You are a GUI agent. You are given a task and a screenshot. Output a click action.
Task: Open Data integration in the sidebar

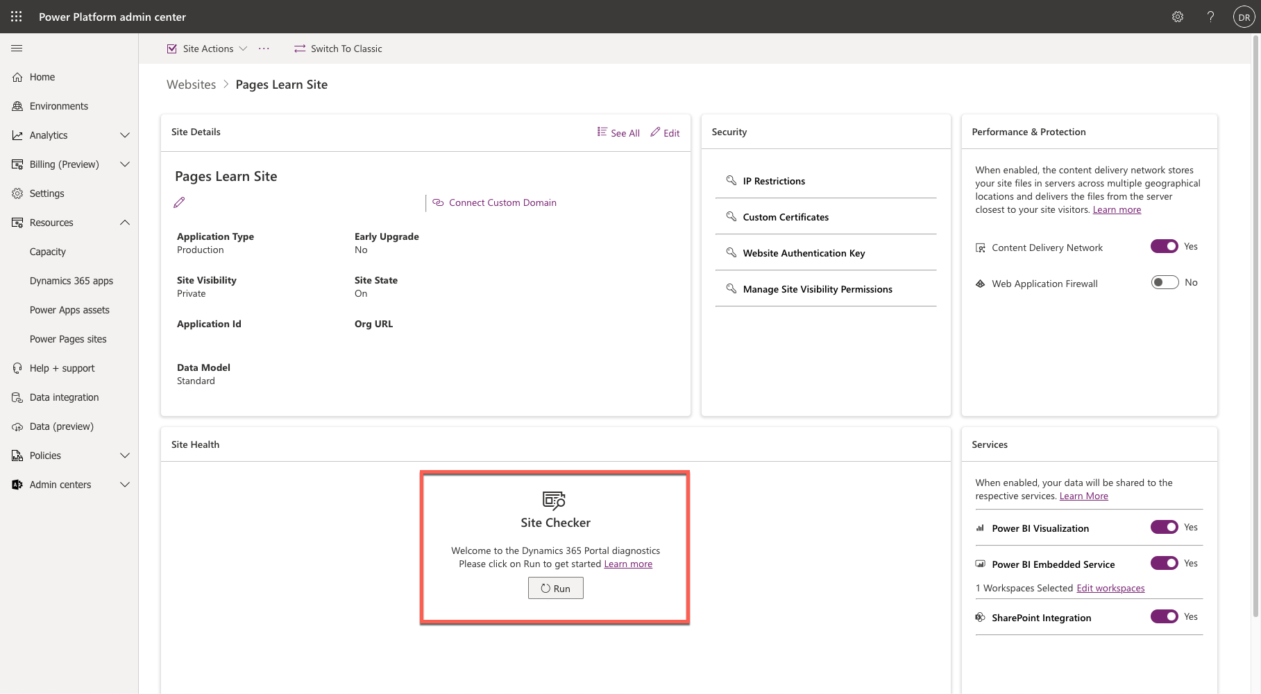pyautogui.click(x=69, y=397)
